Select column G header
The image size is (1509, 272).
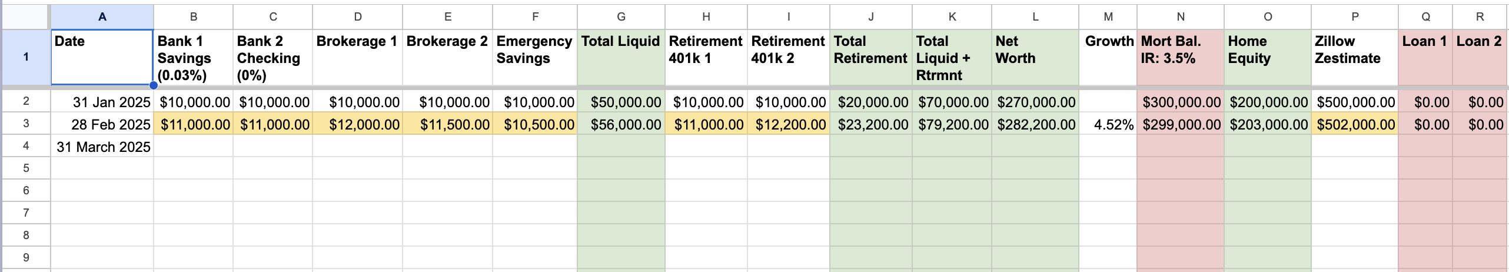[621, 17]
